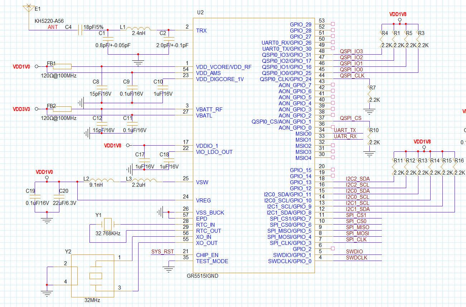466x307 pixels.
Task: Select the 32MHz crystal Y2 body
Action: [x=96, y=276]
